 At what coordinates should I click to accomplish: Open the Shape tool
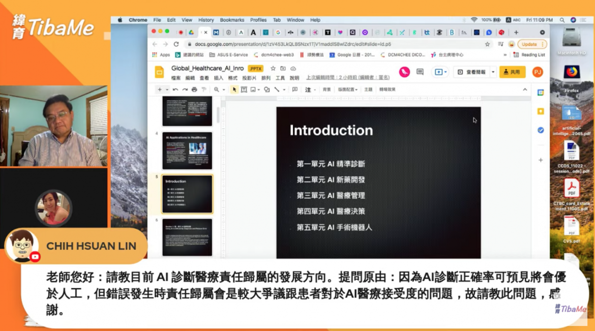pyautogui.click(x=267, y=89)
